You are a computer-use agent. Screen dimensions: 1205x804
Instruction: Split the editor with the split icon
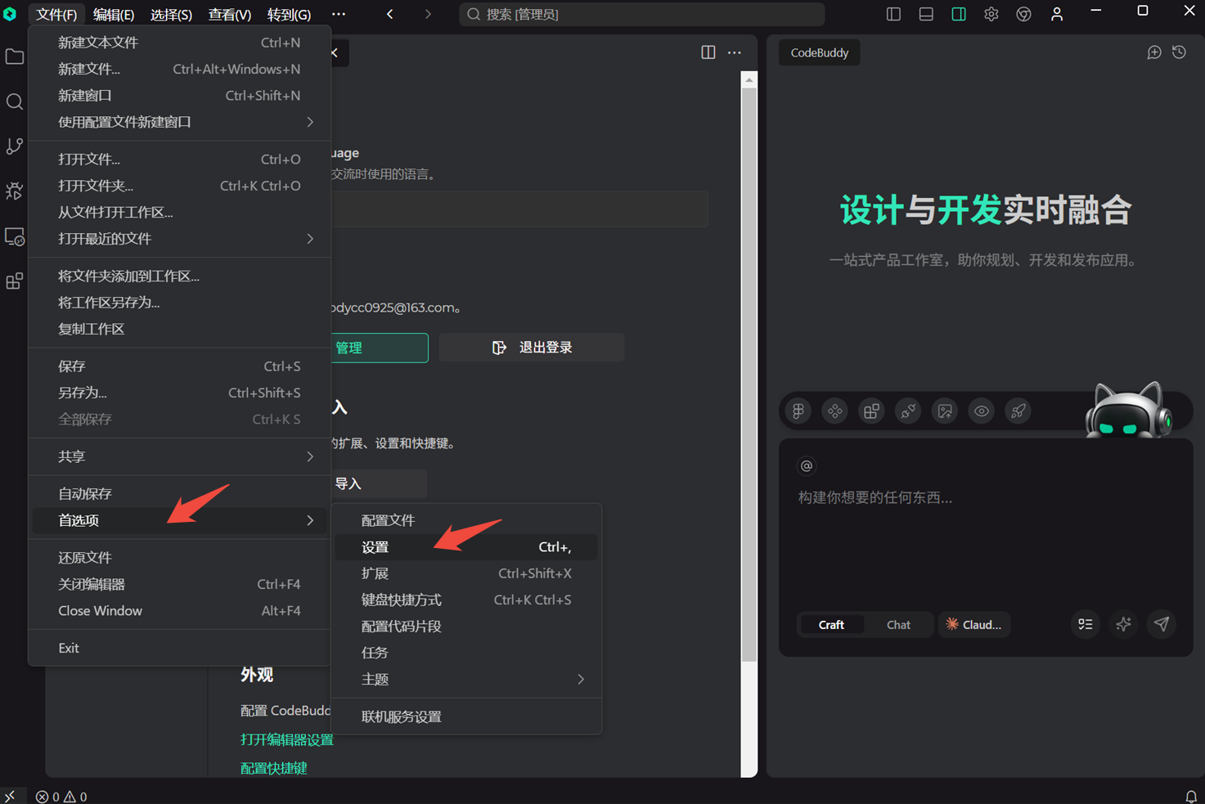pyautogui.click(x=708, y=52)
